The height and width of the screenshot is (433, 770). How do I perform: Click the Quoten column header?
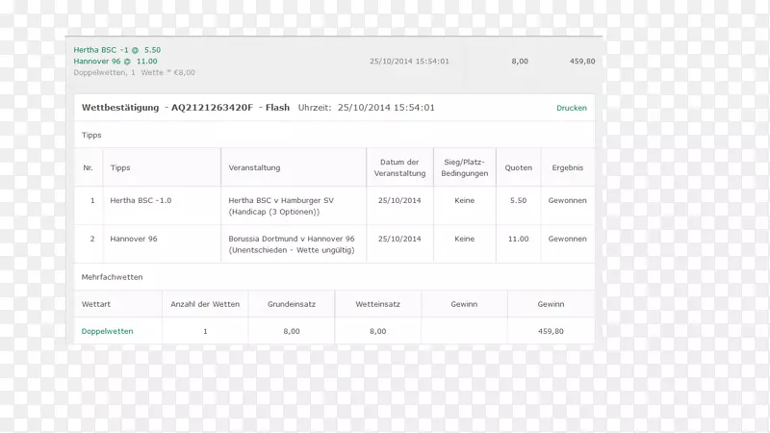click(518, 167)
